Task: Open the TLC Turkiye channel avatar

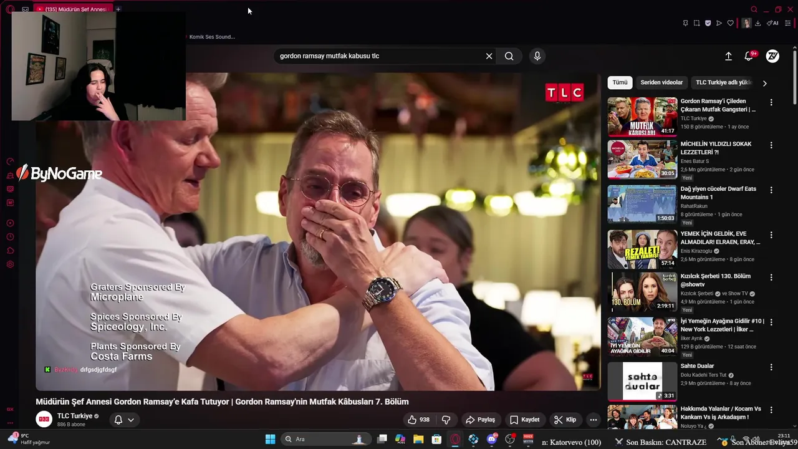Action: pyautogui.click(x=44, y=420)
